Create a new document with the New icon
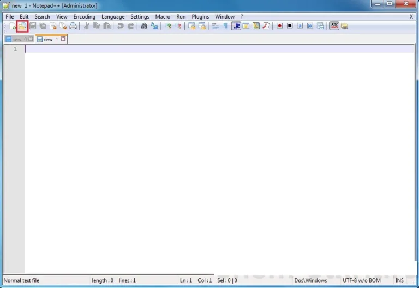 pyautogui.click(x=13, y=26)
